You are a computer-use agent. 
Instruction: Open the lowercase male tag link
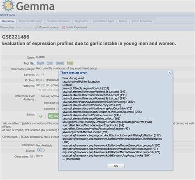coord(50,63)
